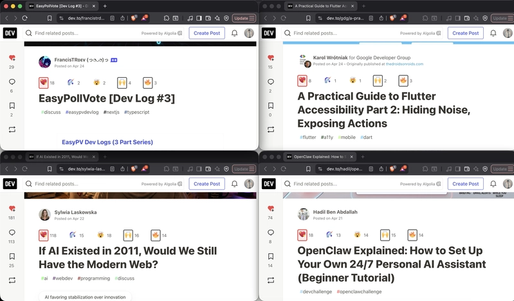Screen dimensions: 514x301
Task: Select the A Practical Guide to Flutter browser tab
Action: click(x=321, y=6)
